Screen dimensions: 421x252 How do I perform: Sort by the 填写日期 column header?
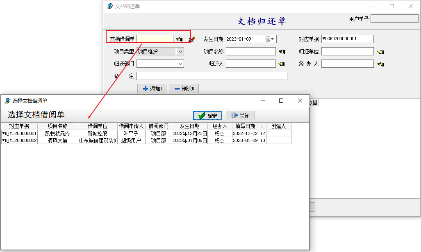point(245,126)
